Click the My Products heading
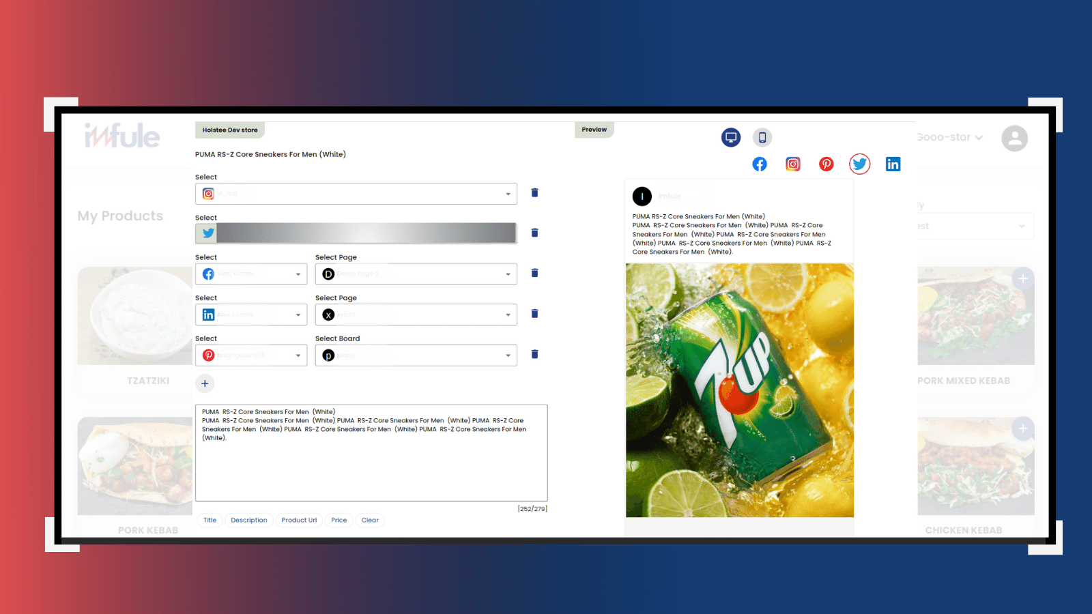 tap(120, 216)
